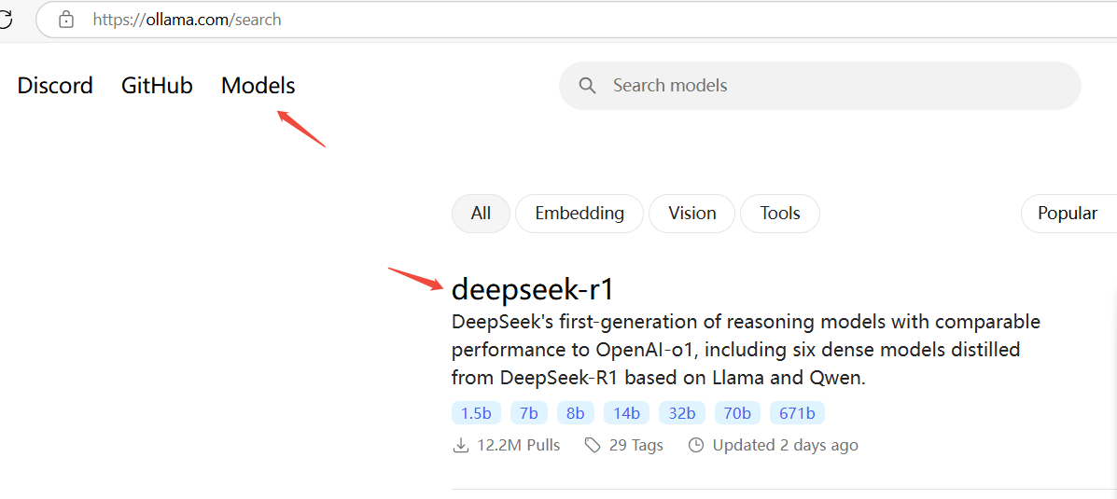Select the Vision filter tab
This screenshot has width=1117, height=499.
691,213
